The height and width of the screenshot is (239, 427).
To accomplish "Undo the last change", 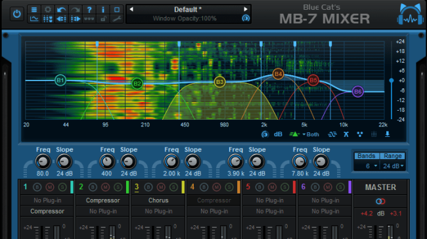I will tap(62, 10).
